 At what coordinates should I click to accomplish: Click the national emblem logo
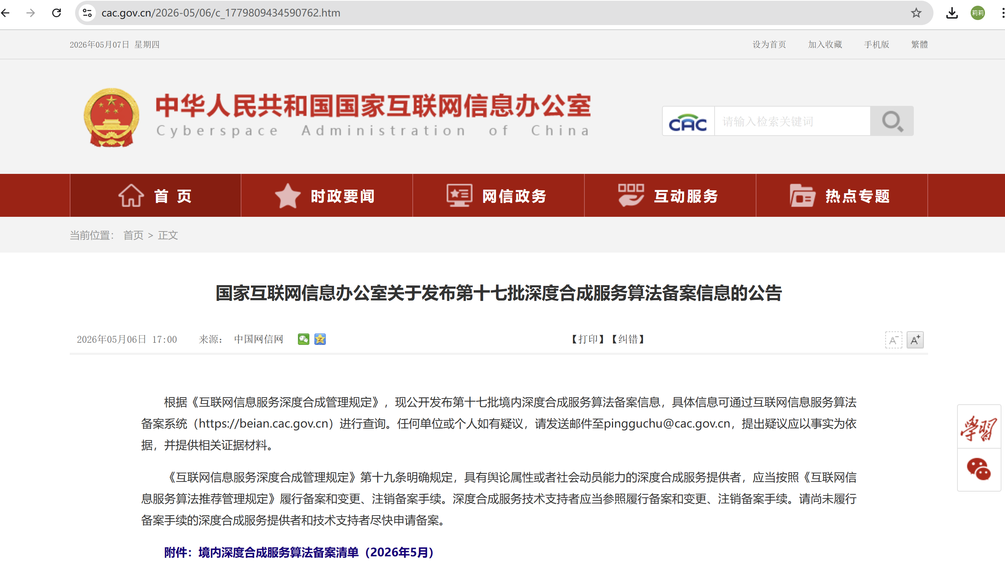[x=112, y=117]
